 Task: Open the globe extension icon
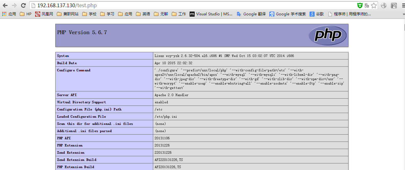[x=384, y=5]
